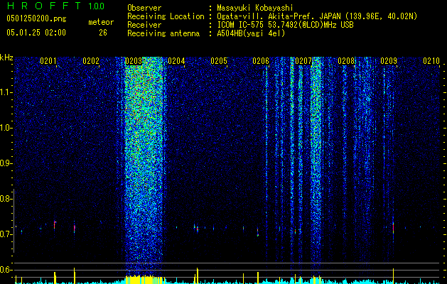
Task: Click time marker 0210
Action: 431,61
